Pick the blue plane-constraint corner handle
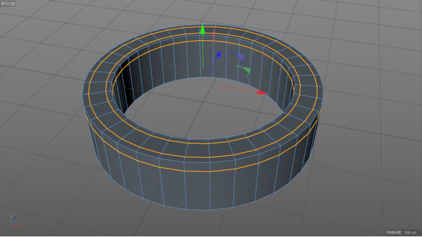The height and width of the screenshot is (237, 422). click(240, 57)
